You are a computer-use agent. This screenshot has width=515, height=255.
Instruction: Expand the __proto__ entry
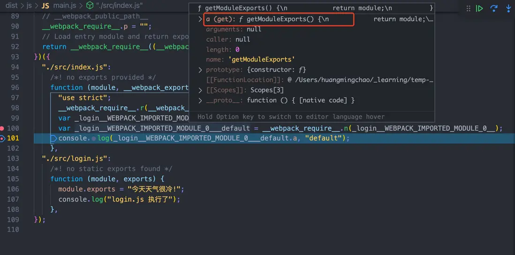(200, 100)
